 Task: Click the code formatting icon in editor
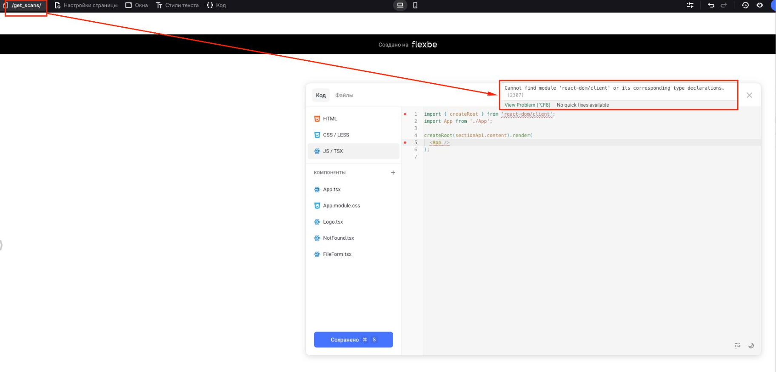(737, 346)
